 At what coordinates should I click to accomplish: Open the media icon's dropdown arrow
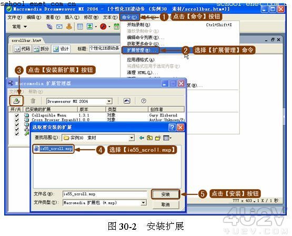(109, 27)
